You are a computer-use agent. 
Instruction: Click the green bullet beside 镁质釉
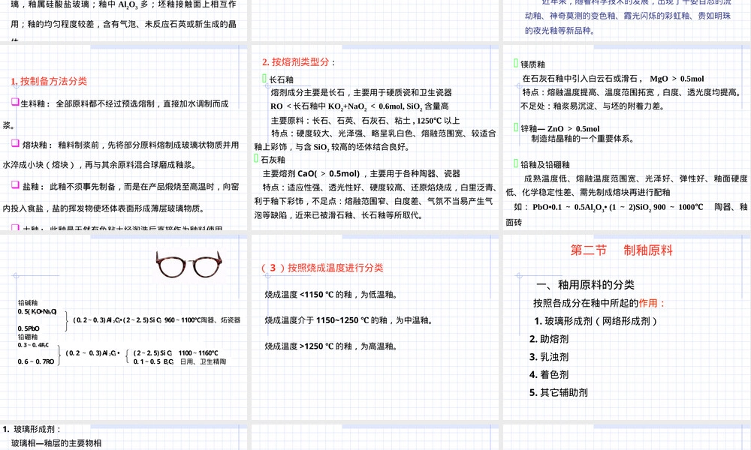tap(516, 63)
